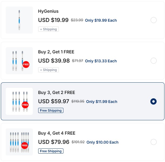Click the three-toothbrush bundle thumbnail
The height and width of the screenshot is (162, 165).
pos(19,61)
